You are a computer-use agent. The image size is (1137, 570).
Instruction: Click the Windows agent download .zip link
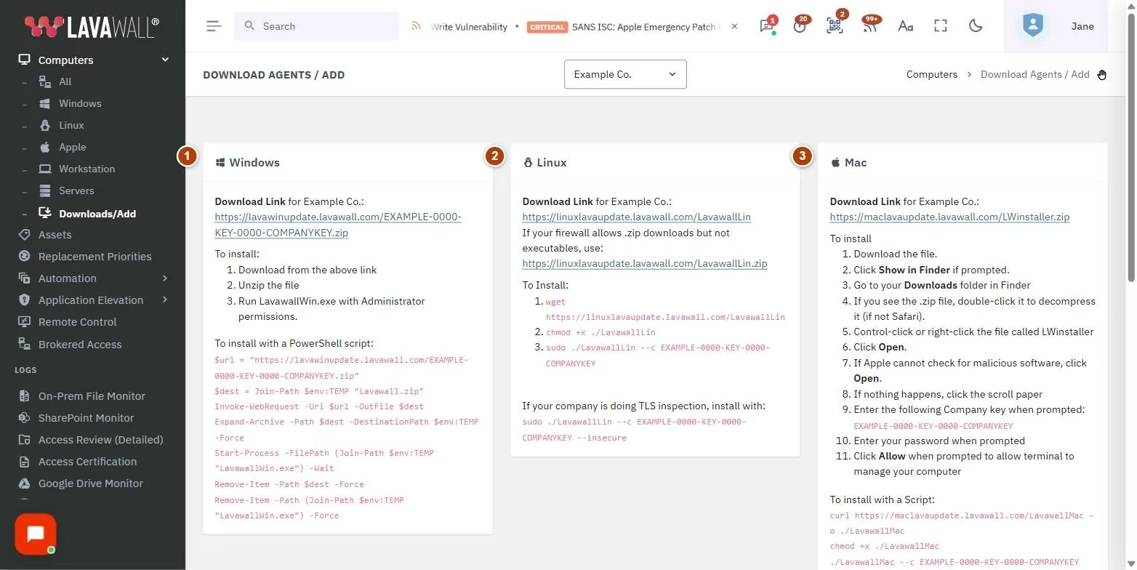tap(338, 225)
